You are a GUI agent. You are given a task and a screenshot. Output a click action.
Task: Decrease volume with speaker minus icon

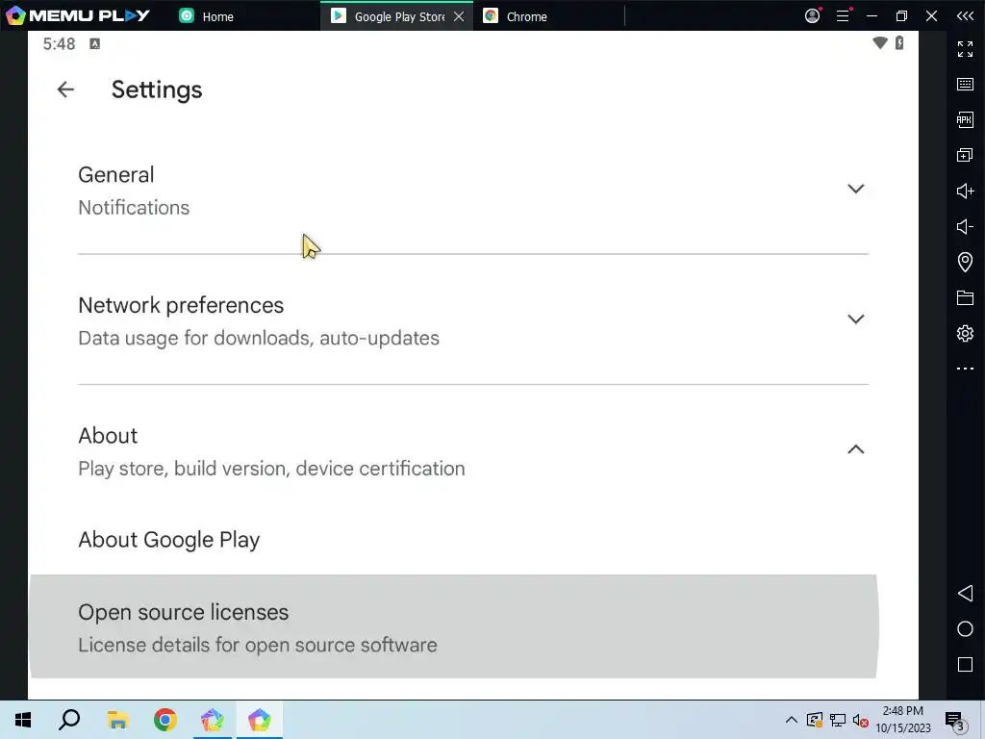coord(965,226)
